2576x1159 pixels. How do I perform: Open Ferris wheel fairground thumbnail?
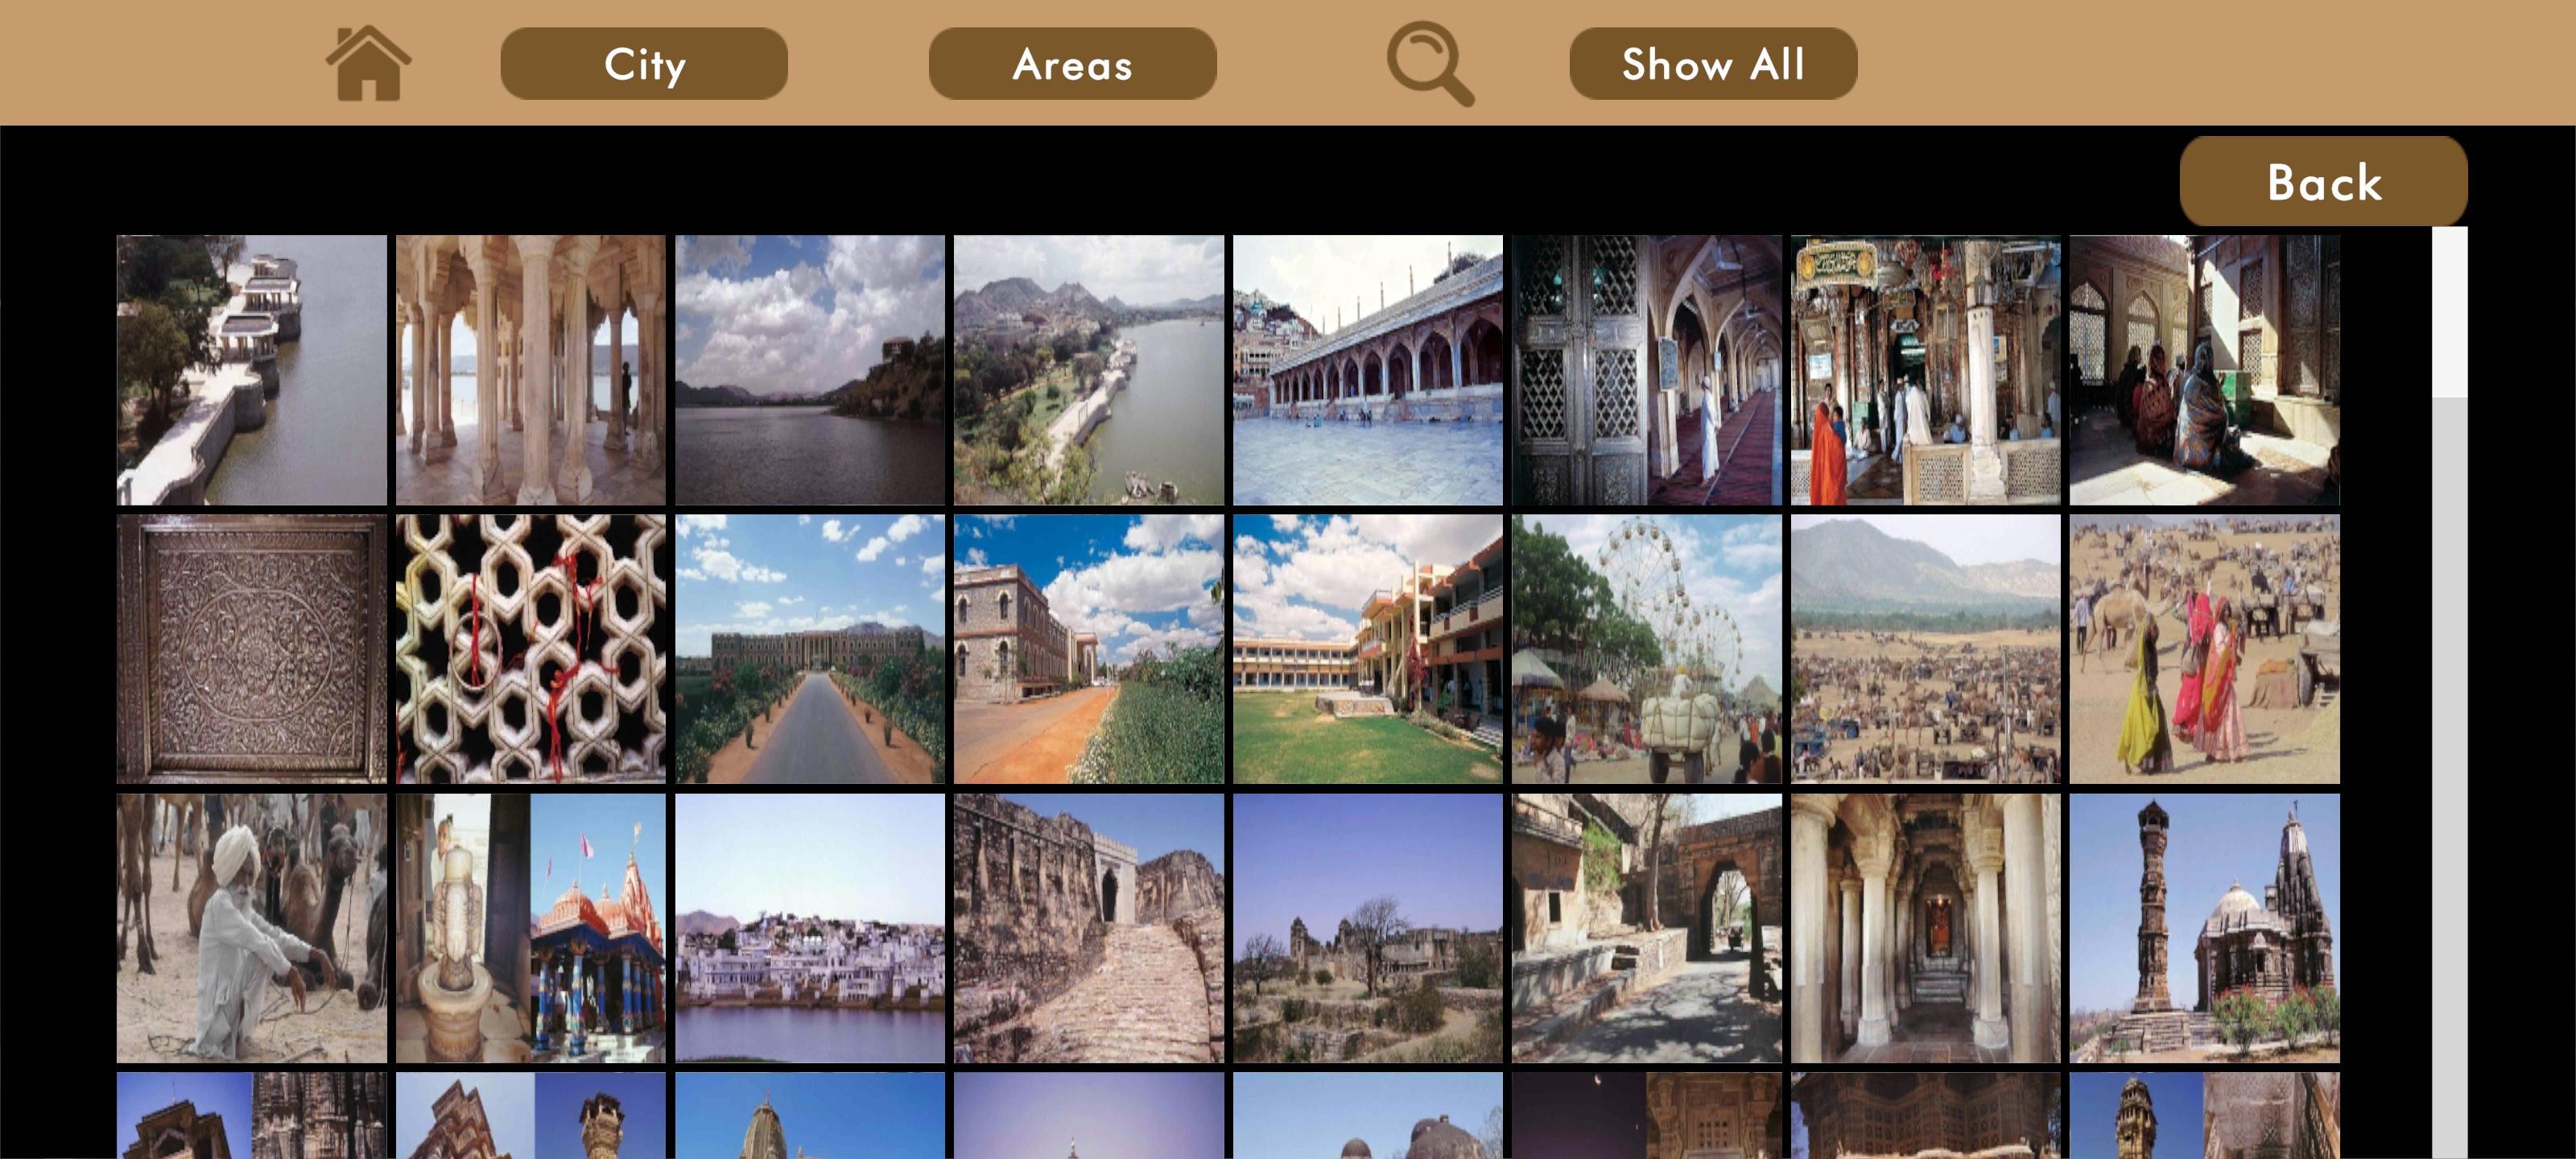(x=1647, y=649)
